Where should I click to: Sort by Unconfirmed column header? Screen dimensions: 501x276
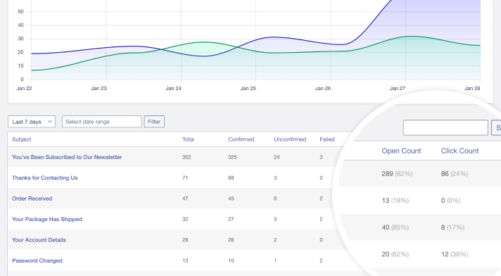click(x=290, y=139)
